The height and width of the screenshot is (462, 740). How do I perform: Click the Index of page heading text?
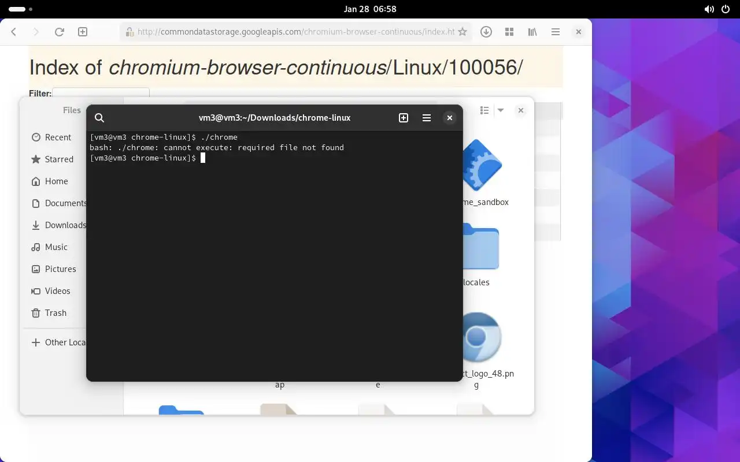276,67
